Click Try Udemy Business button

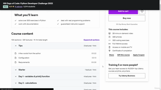[127, 76]
